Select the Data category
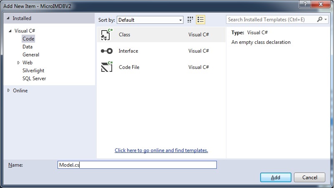This screenshot has width=334, height=188. click(28, 47)
